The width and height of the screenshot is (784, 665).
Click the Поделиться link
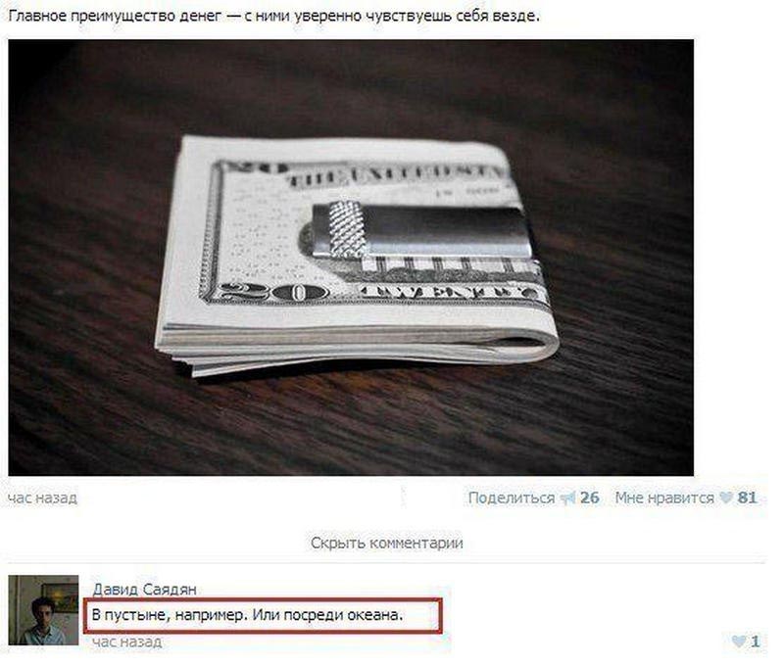point(511,499)
